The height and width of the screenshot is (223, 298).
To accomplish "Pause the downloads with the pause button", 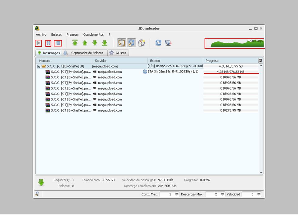I will 48,43.
